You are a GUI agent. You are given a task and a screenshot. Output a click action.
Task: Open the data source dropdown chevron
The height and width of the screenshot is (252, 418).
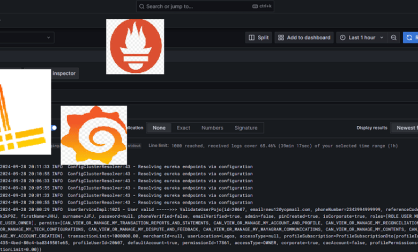(49, 38)
